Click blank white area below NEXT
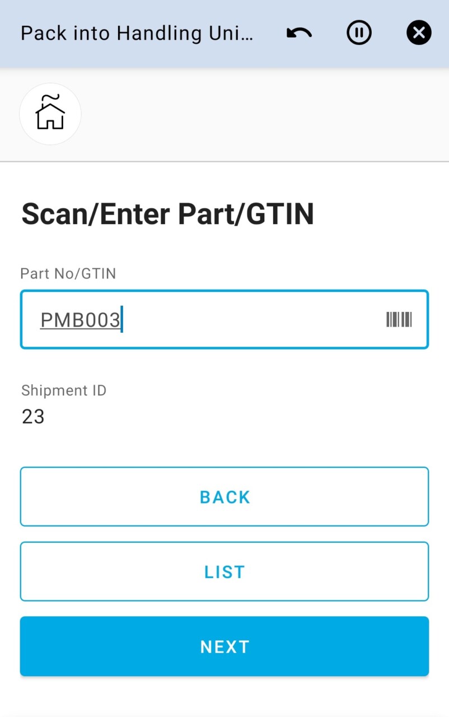This screenshot has height=717, width=449. tap(225, 696)
